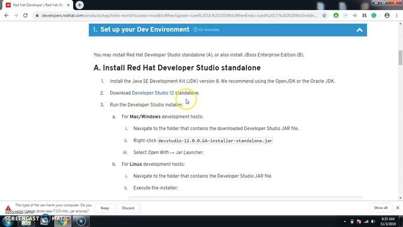Bookmark this page with the star

pyautogui.click(x=324, y=15)
